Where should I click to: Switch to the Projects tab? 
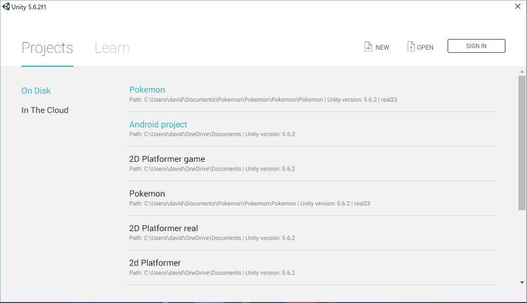(47, 48)
